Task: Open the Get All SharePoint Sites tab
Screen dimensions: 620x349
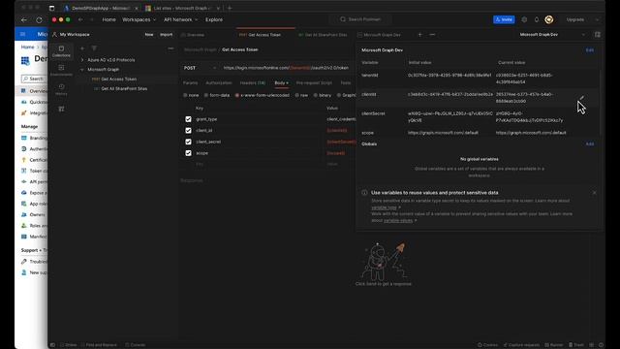Action: 323,35
